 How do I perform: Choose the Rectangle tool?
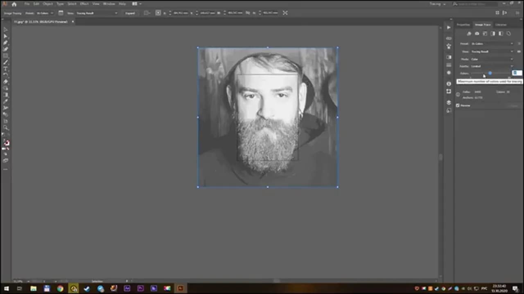tap(6, 56)
